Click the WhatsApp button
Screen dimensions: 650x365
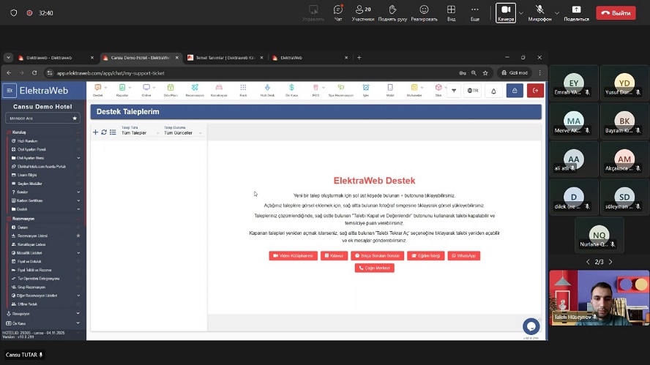[x=463, y=256]
